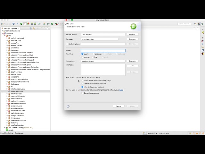Click the top Restore icon in right trim
The image size is (205, 154).
coord(203,30)
